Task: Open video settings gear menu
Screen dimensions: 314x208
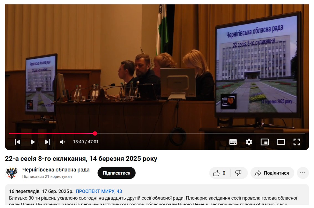Action: [x=249, y=142]
